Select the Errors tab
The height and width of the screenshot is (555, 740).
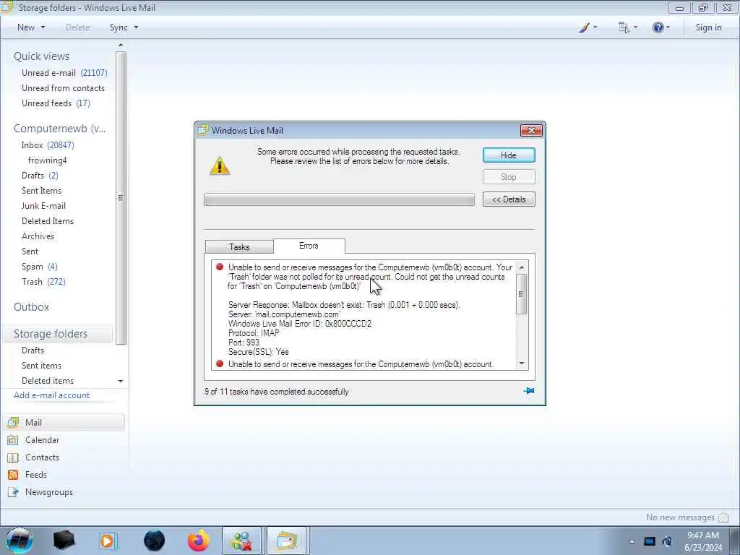point(309,246)
